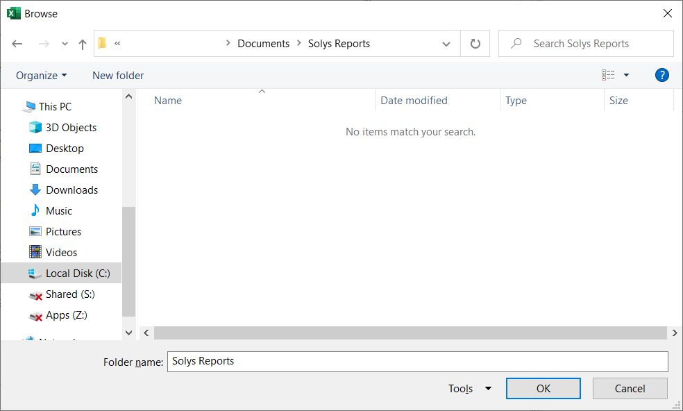Open Videos in the sidebar
This screenshot has height=411, width=683.
point(61,253)
